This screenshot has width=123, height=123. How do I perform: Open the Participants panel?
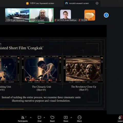(x=23, y=119)
